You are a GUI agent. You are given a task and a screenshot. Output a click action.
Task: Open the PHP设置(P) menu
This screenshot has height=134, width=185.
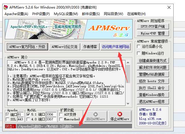point(41,14)
